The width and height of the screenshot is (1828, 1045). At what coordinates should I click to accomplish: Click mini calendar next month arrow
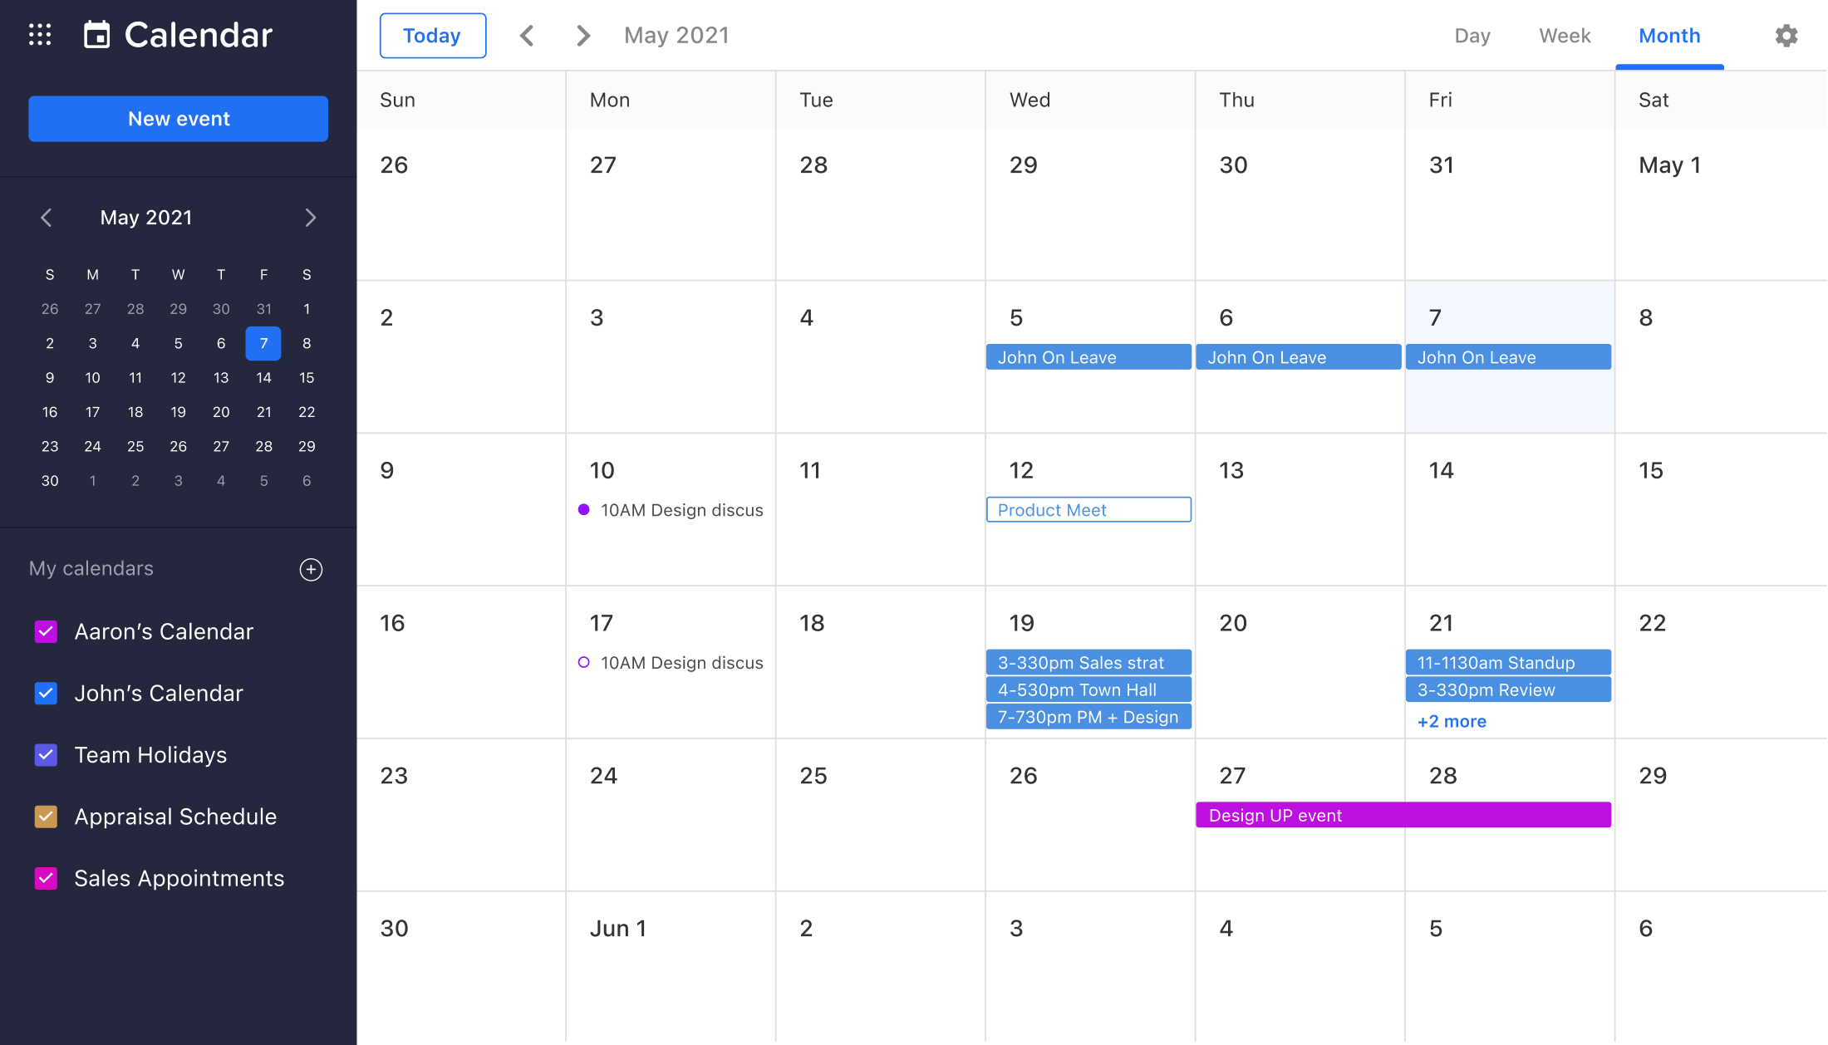[309, 216]
